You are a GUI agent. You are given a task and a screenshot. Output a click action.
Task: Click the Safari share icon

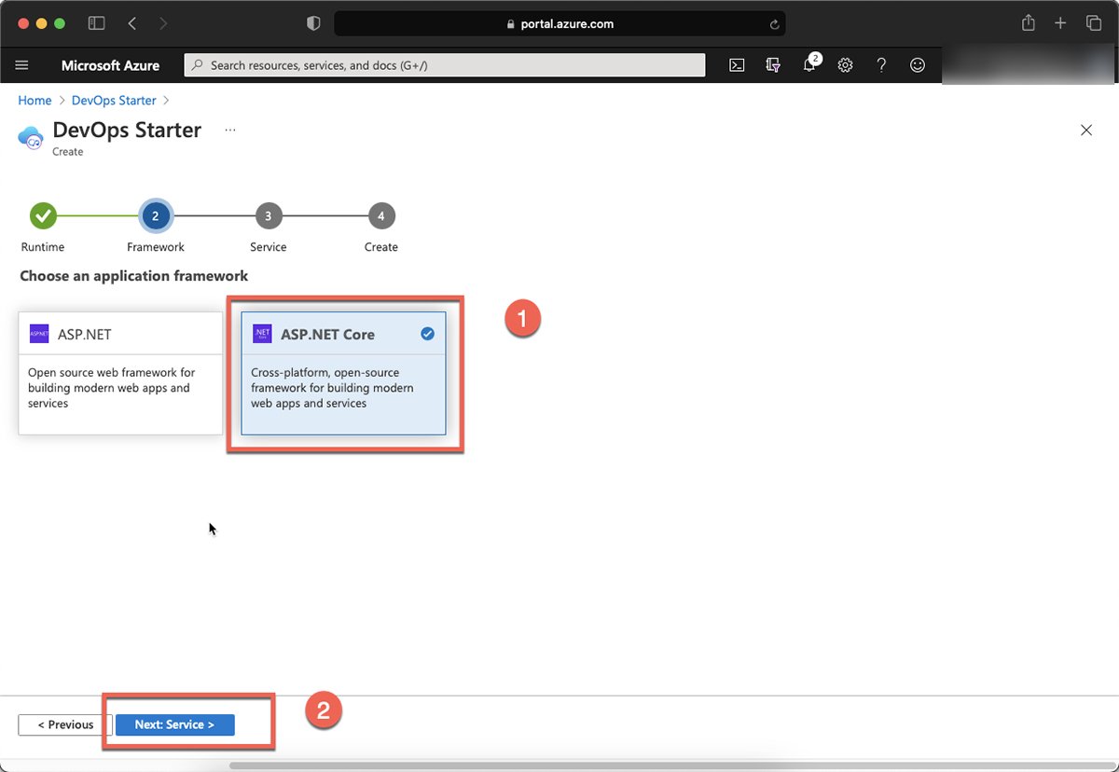tap(1029, 23)
